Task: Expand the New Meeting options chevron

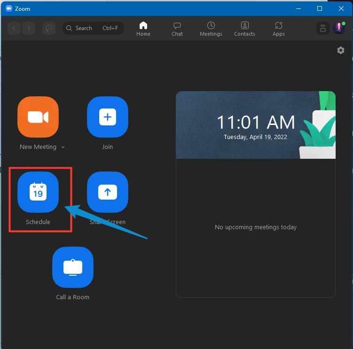Action: [63, 147]
